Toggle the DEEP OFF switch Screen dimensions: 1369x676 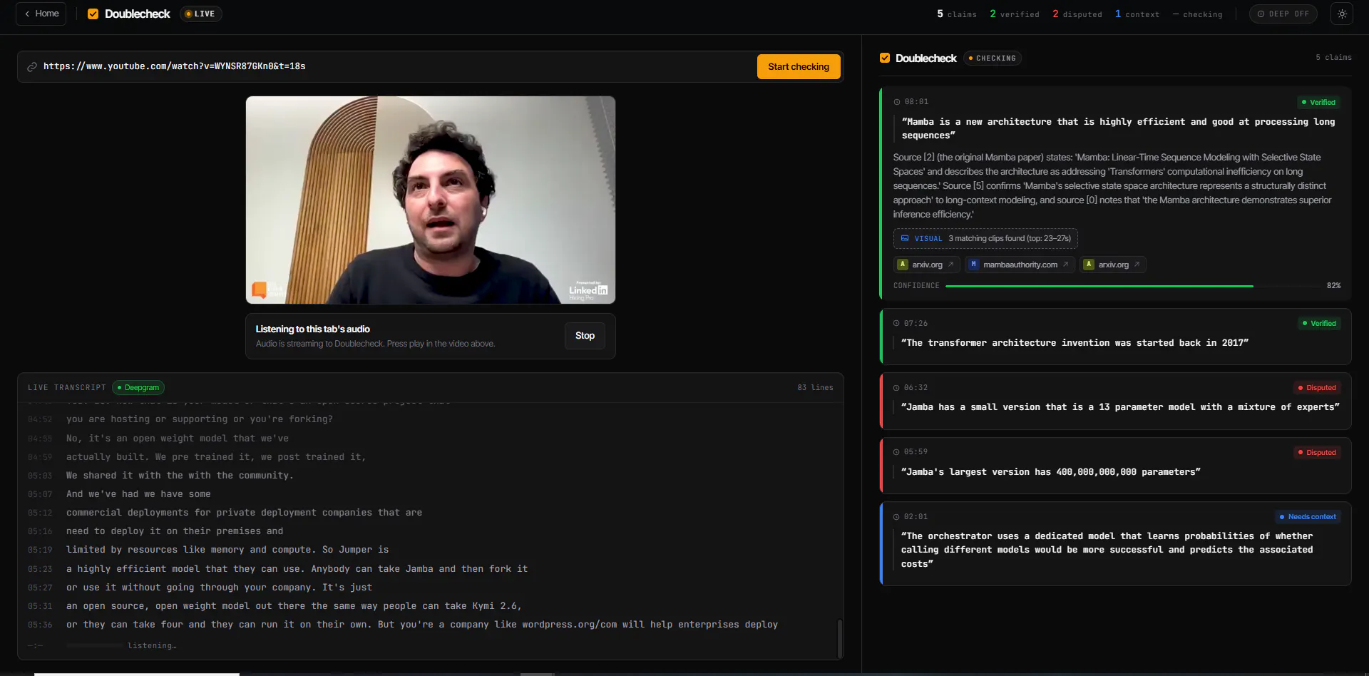(x=1283, y=14)
